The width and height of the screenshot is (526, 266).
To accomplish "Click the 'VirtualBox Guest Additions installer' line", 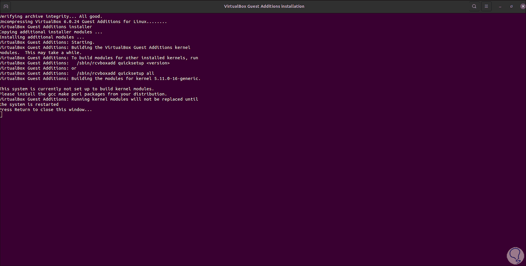I will 46,27.
